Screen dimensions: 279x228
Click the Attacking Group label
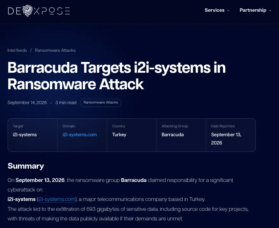pos(175,126)
